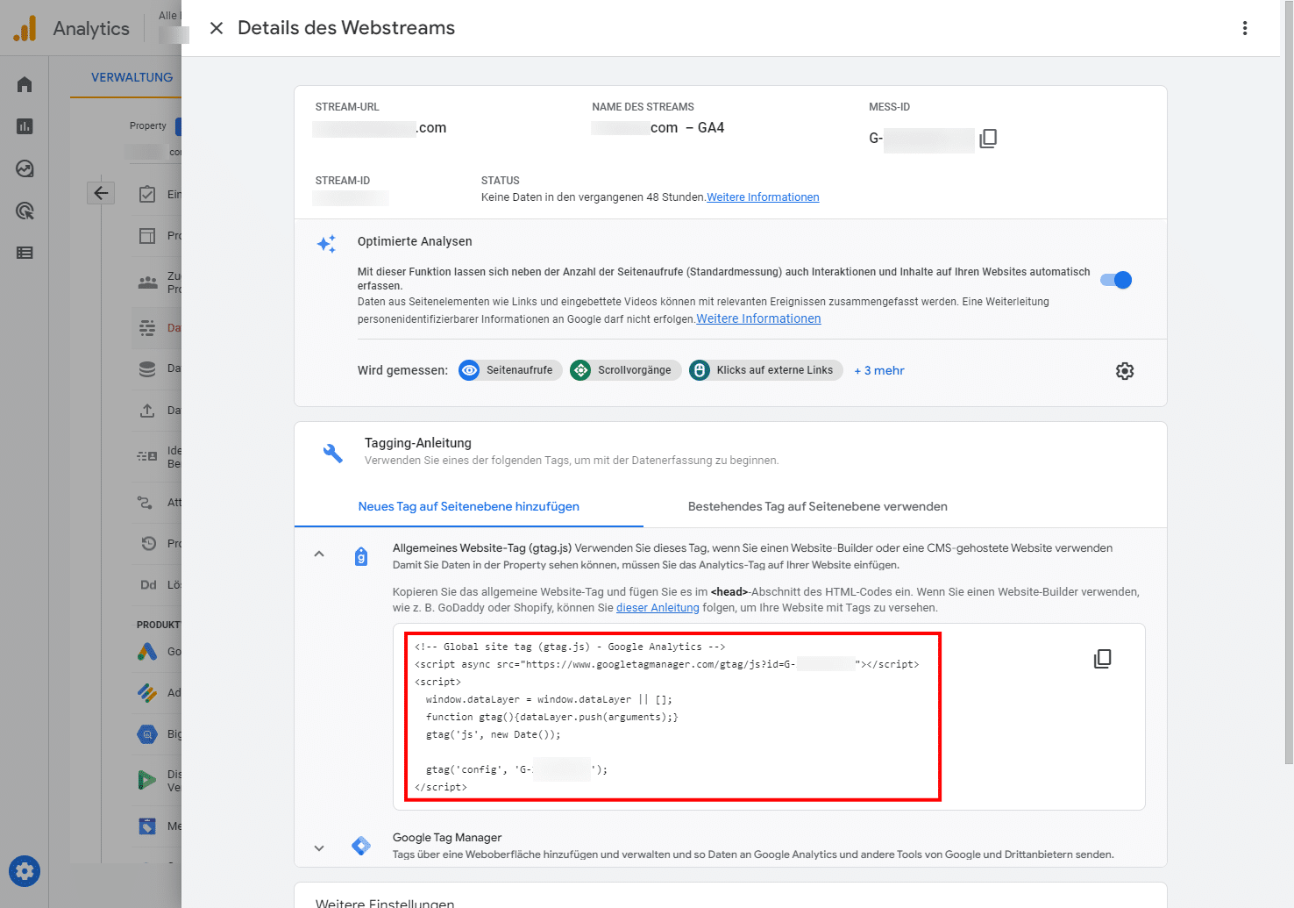
Task: Open the three-dot more options menu
Action: point(1244,28)
